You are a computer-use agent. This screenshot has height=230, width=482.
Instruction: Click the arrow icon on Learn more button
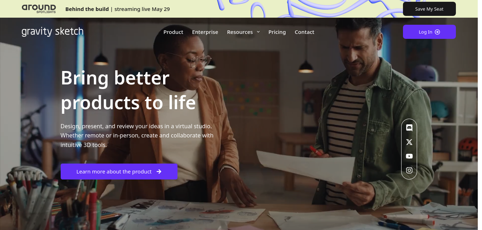pyautogui.click(x=159, y=171)
